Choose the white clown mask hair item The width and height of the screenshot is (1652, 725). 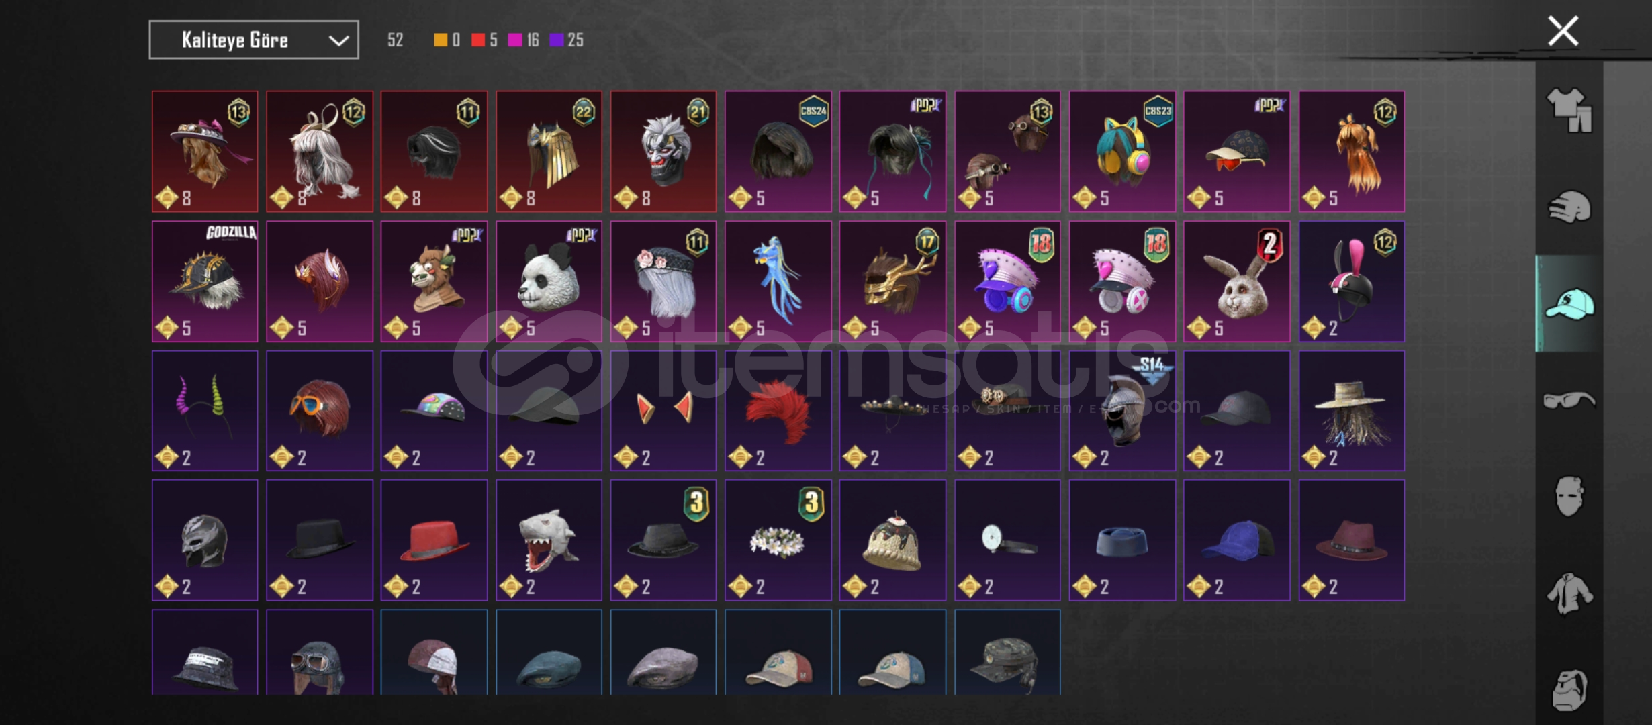click(663, 152)
